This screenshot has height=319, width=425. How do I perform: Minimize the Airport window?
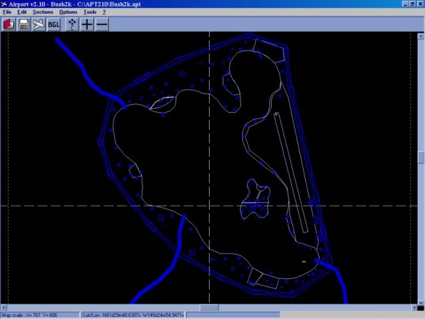tap(406, 4)
